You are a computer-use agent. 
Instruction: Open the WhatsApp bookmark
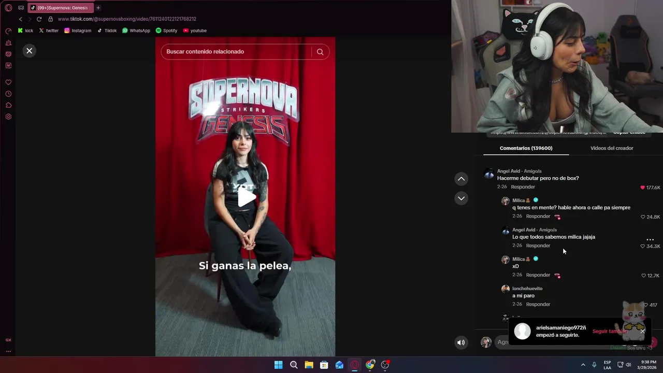click(x=136, y=31)
